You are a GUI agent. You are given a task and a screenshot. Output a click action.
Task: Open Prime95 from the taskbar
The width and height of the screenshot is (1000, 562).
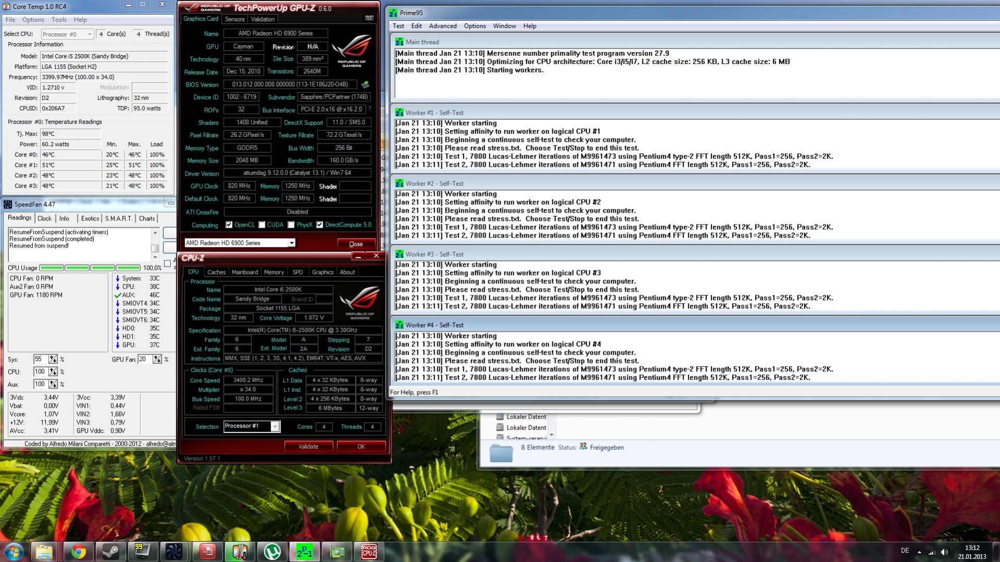pos(304,551)
